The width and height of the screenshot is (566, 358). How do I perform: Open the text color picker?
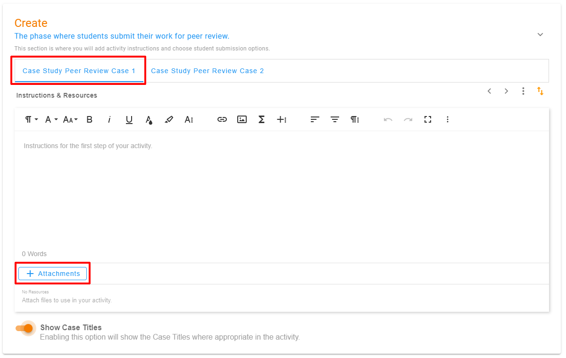pyautogui.click(x=149, y=120)
